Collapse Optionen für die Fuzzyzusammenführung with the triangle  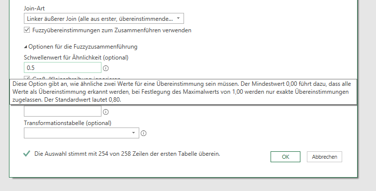(25, 47)
